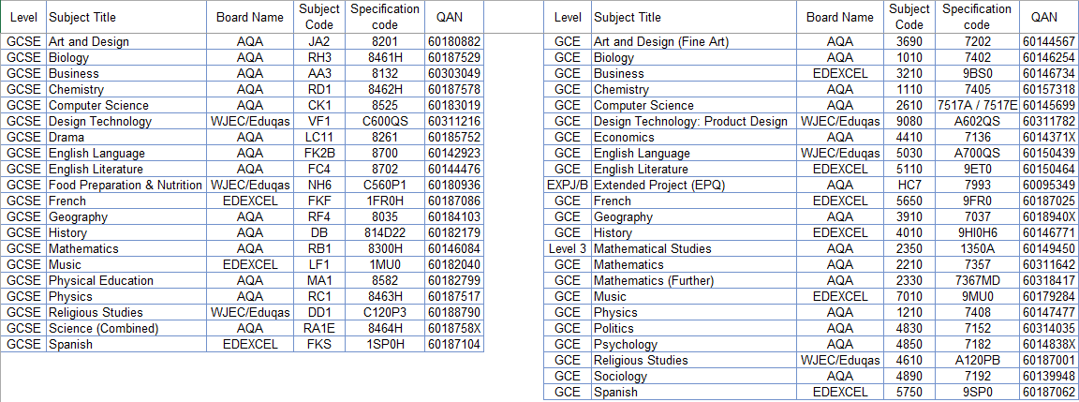Screen dimensions: 1079x402
Task: Select the QAN cell 60187062
Action: click(x=1049, y=393)
